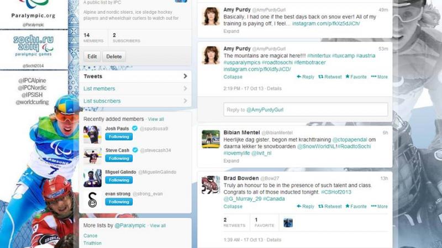442x248 pixels.
Task: Click Josh Pauls verified badge
Action: coord(135,128)
